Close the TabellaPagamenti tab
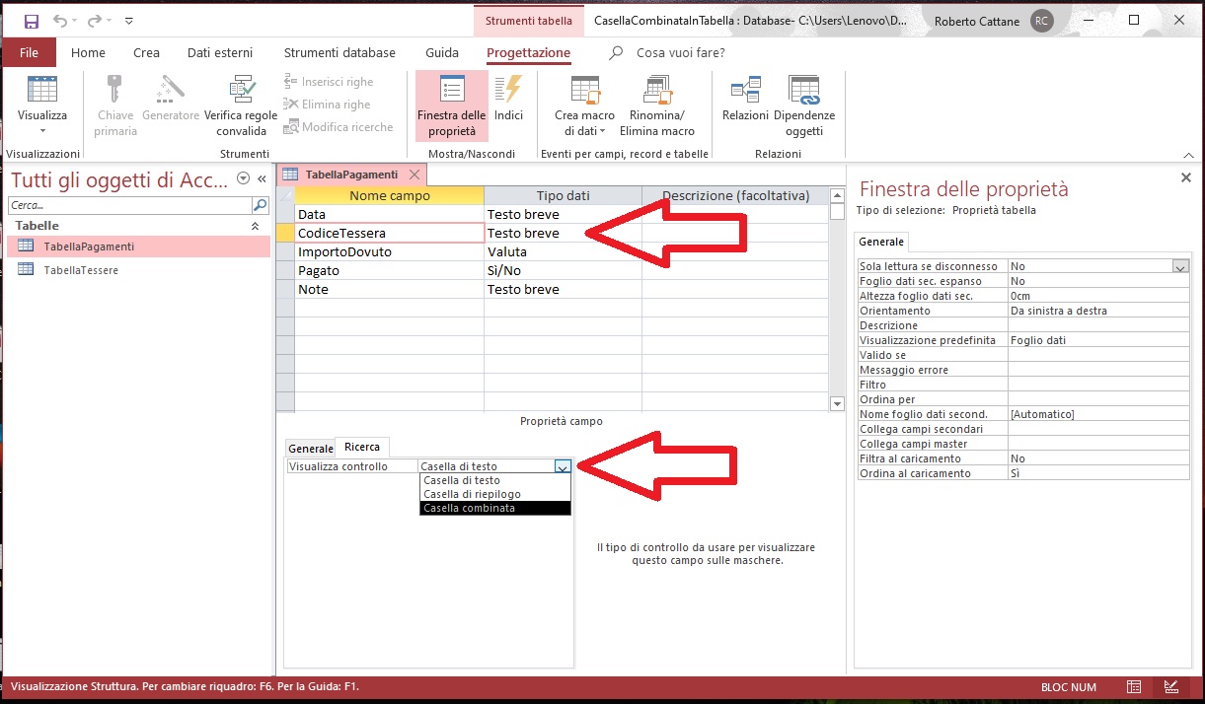The height and width of the screenshot is (704, 1205). [414, 175]
